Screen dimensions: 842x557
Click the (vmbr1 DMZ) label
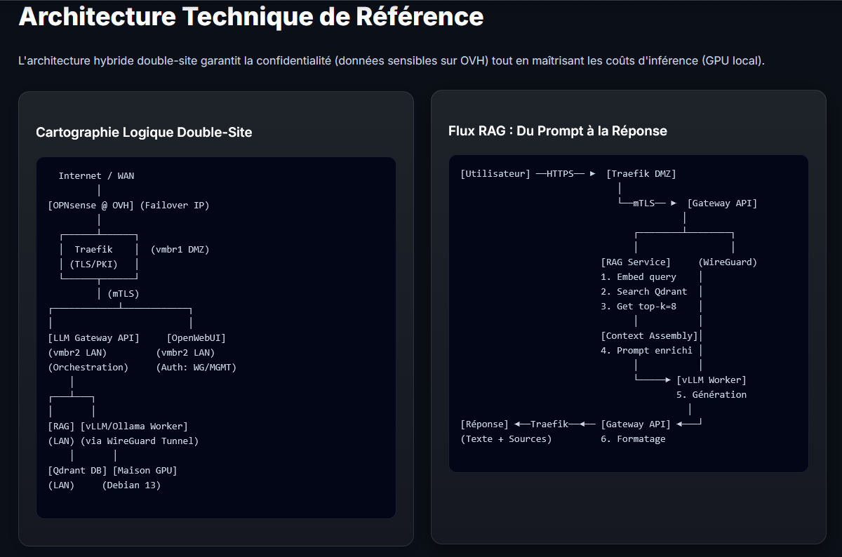[180, 250]
